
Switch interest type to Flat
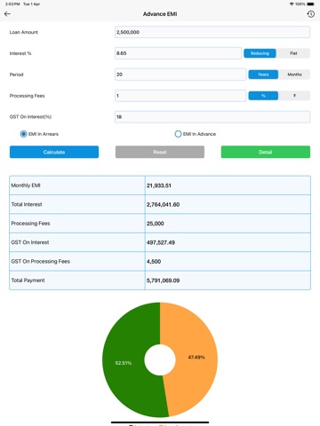click(293, 53)
